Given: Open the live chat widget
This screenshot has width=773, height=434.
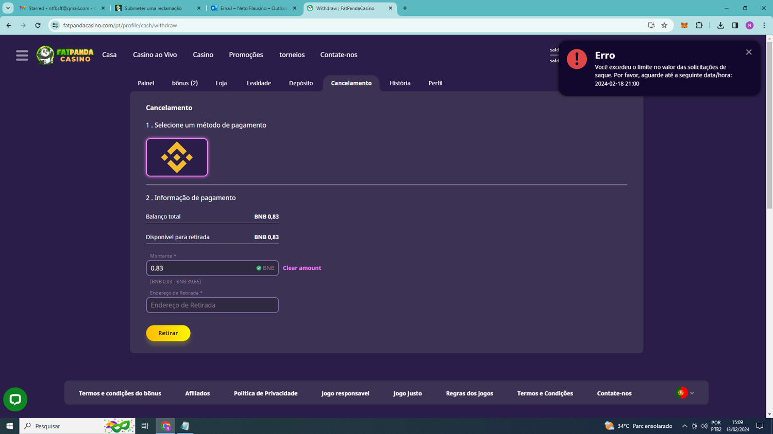Looking at the screenshot, I should 15,399.
